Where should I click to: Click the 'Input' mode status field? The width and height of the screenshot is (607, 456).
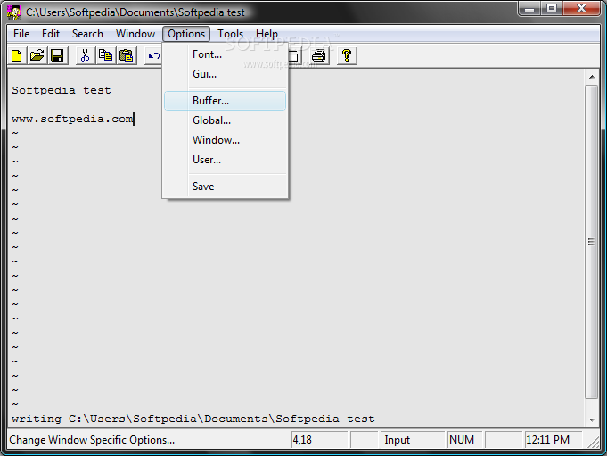(413, 440)
